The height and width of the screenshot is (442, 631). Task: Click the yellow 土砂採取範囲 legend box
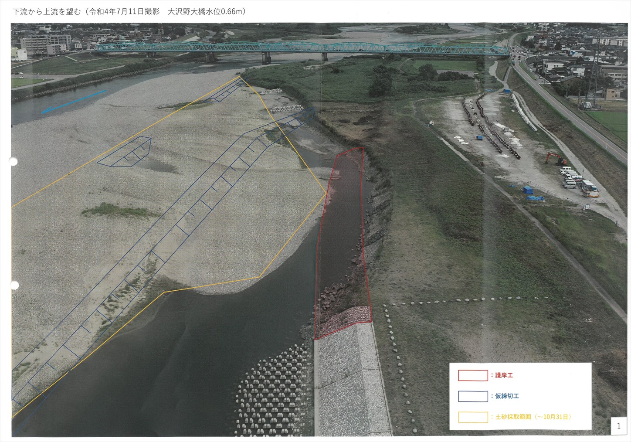[x=473, y=417]
